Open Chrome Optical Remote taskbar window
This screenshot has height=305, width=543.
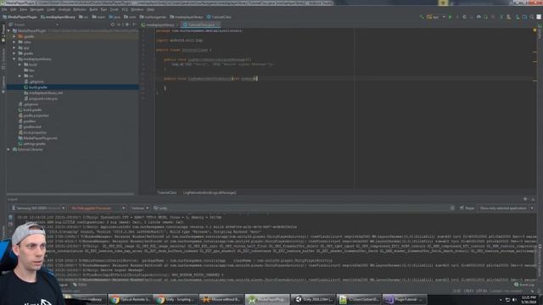pyautogui.click(x=131, y=299)
